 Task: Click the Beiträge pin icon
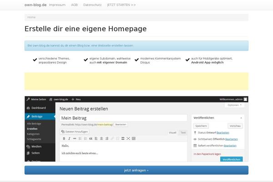point(28,116)
